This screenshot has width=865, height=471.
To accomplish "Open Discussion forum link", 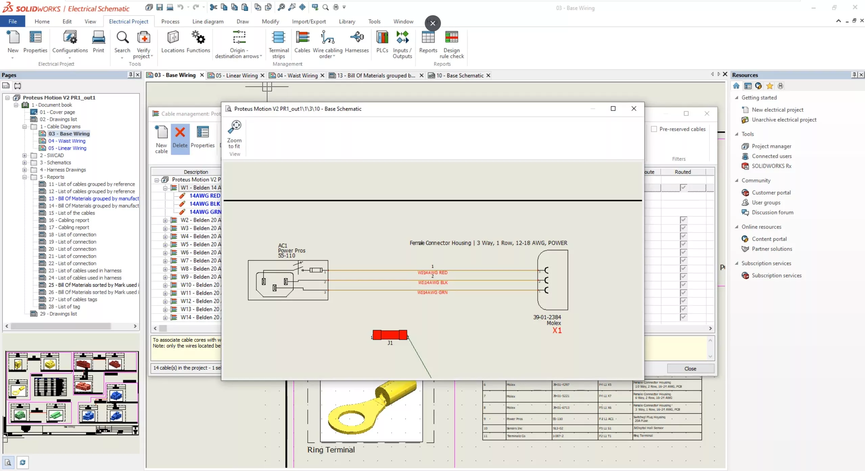I will click(772, 212).
